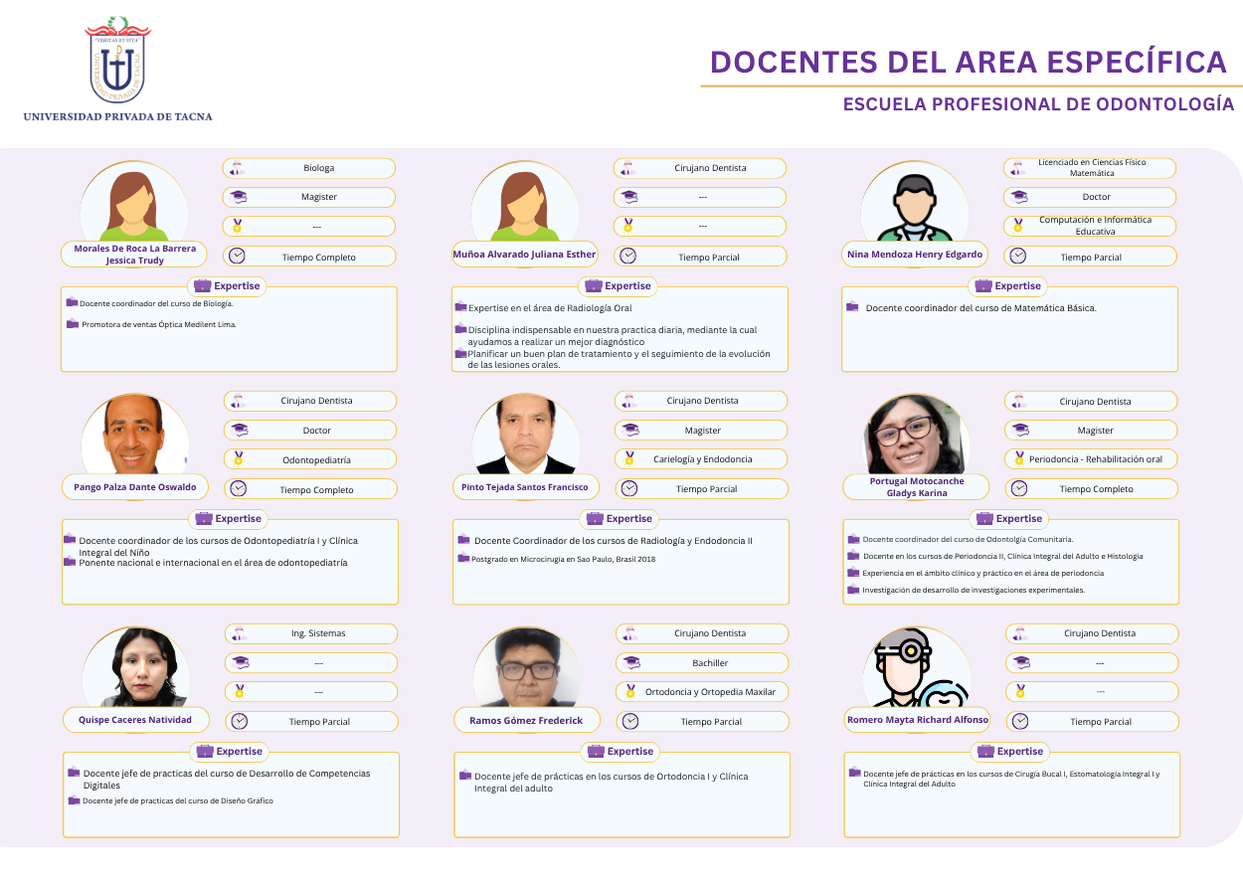Click the medal icon next to Ortodoncia y Ortopedia Maxilar
This screenshot has width=1243, height=879.
pyautogui.click(x=628, y=691)
